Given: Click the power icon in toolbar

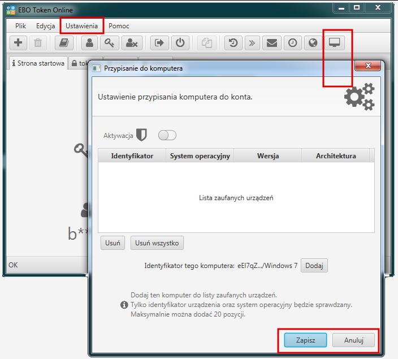Looking at the screenshot, I should pos(180,42).
